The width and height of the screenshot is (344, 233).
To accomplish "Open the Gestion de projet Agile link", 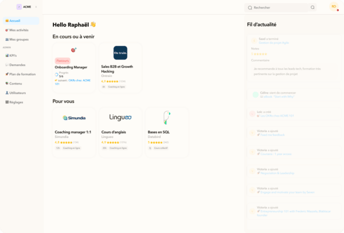I will tap(274, 42).
